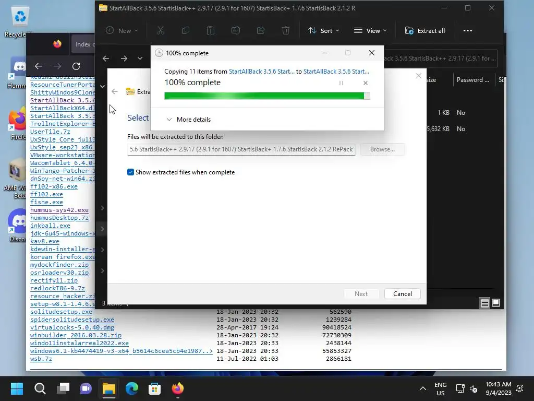Cancel the copy operation with small X
Image resolution: width=534 pixels, height=401 pixels.
tap(366, 83)
